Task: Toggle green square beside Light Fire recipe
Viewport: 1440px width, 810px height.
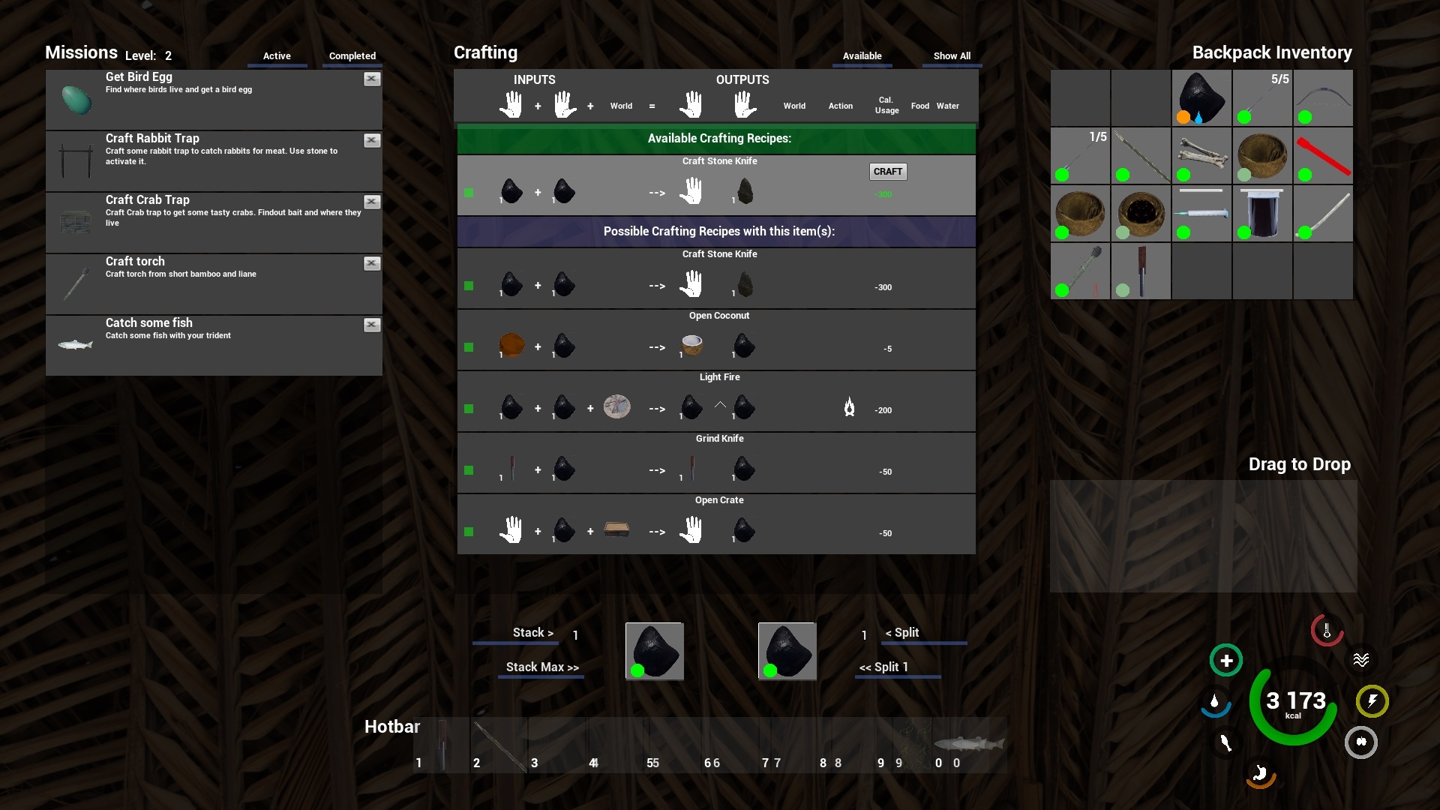Action: (469, 409)
